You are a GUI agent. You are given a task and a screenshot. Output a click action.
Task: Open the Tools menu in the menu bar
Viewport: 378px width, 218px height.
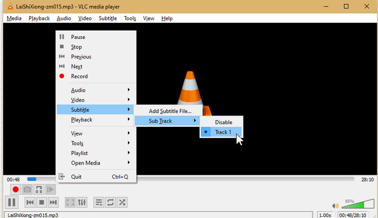pyautogui.click(x=130, y=18)
